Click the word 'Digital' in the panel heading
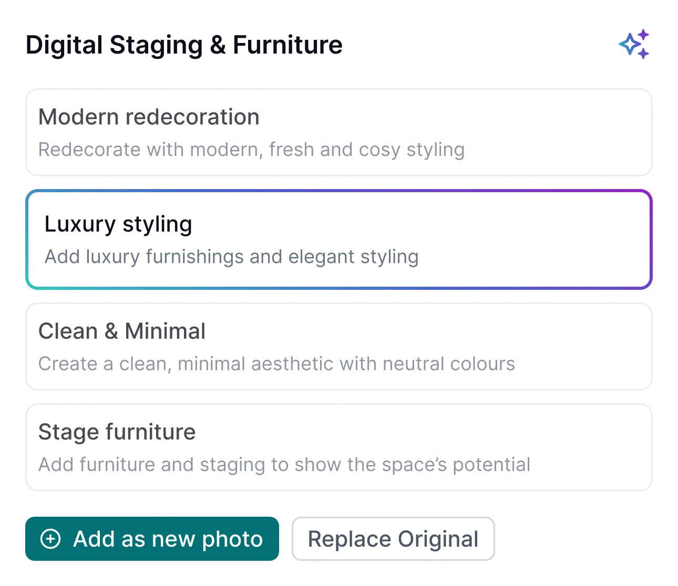The width and height of the screenshot is (678, 586). (64, 45)
